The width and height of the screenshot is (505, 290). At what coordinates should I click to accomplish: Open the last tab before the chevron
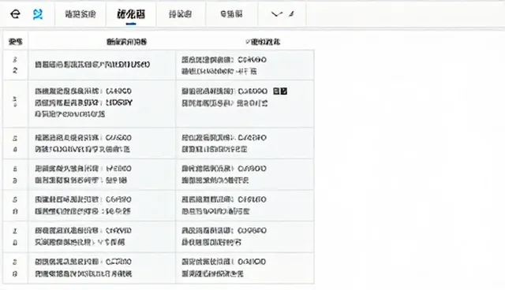click(x=231, y=14)
